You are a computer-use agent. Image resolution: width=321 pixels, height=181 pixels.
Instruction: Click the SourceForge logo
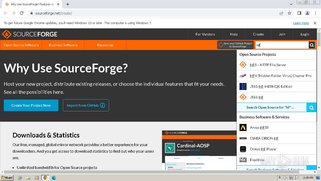click(x=30, y=34)
